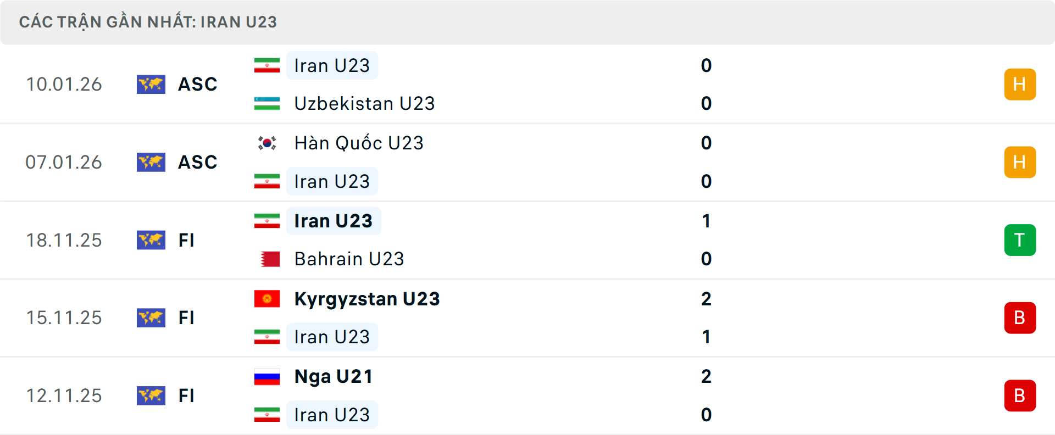The image size is (1055, 435).
Task: Toggle the red B badge for the Nga U21 match
Action: pos(1020,395)
